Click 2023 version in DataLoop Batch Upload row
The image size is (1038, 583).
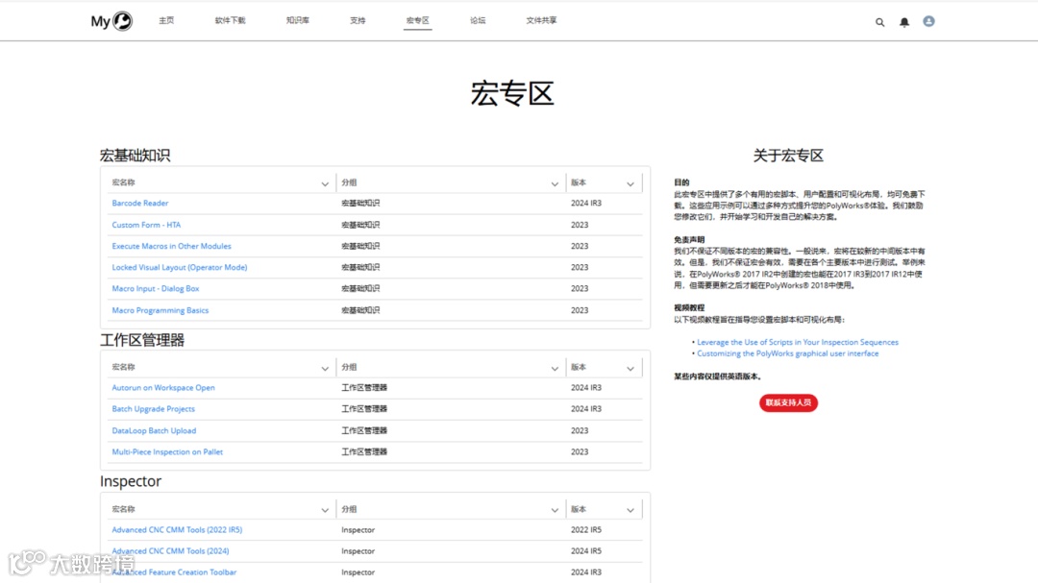pyautogui.click(x=580, y=431)
